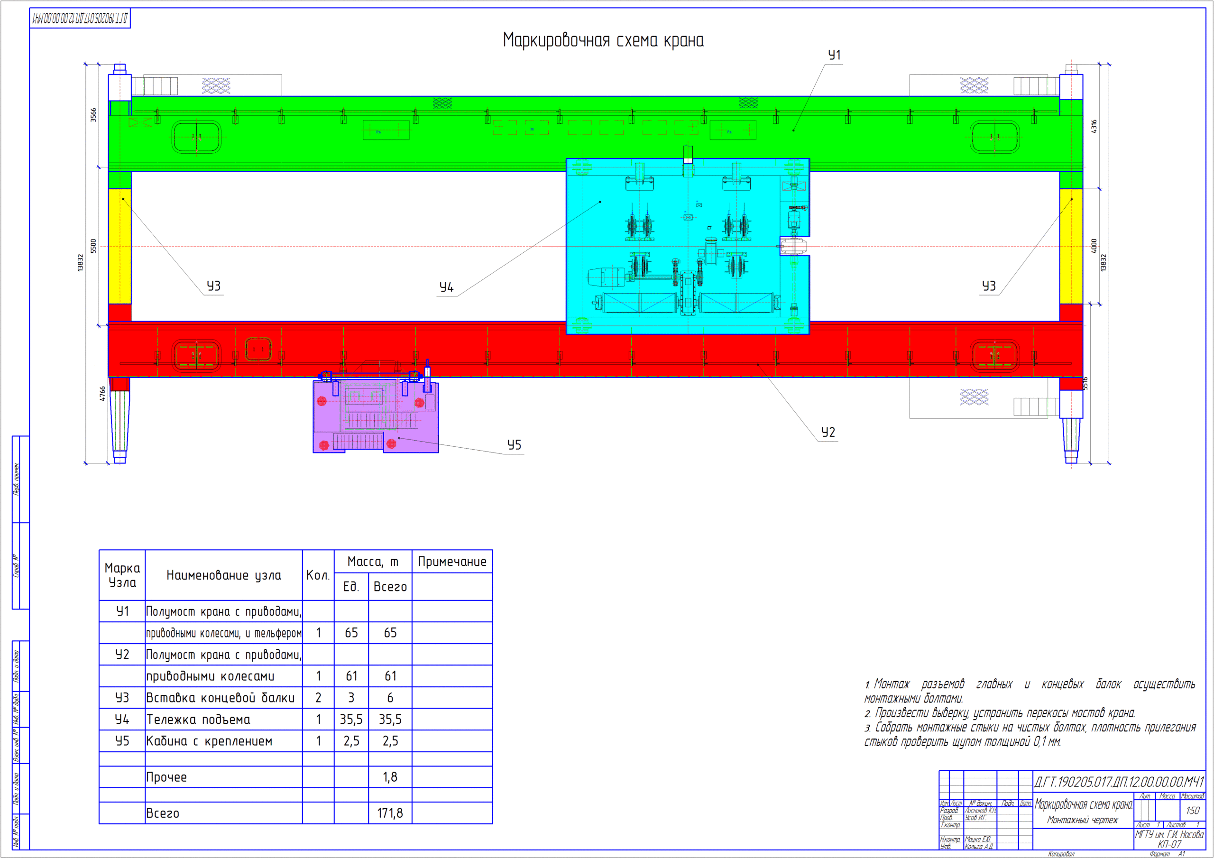This screenshot has height=858, width=1214.
Task: Click the 'Кол.' column header
Action: [x=318, y=575]
